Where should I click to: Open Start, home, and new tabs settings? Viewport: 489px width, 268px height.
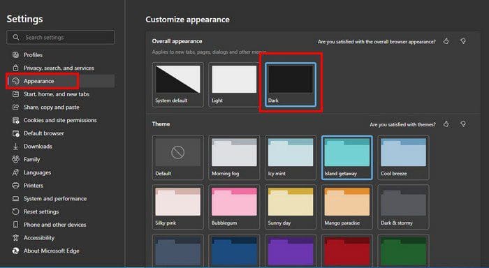pyautogui.click(x=61, y=94)
